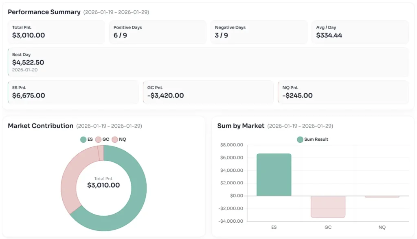Open the Negative Days 3 / 9 card
Viewport: 417px width, 239px height.
click(259, 32)
